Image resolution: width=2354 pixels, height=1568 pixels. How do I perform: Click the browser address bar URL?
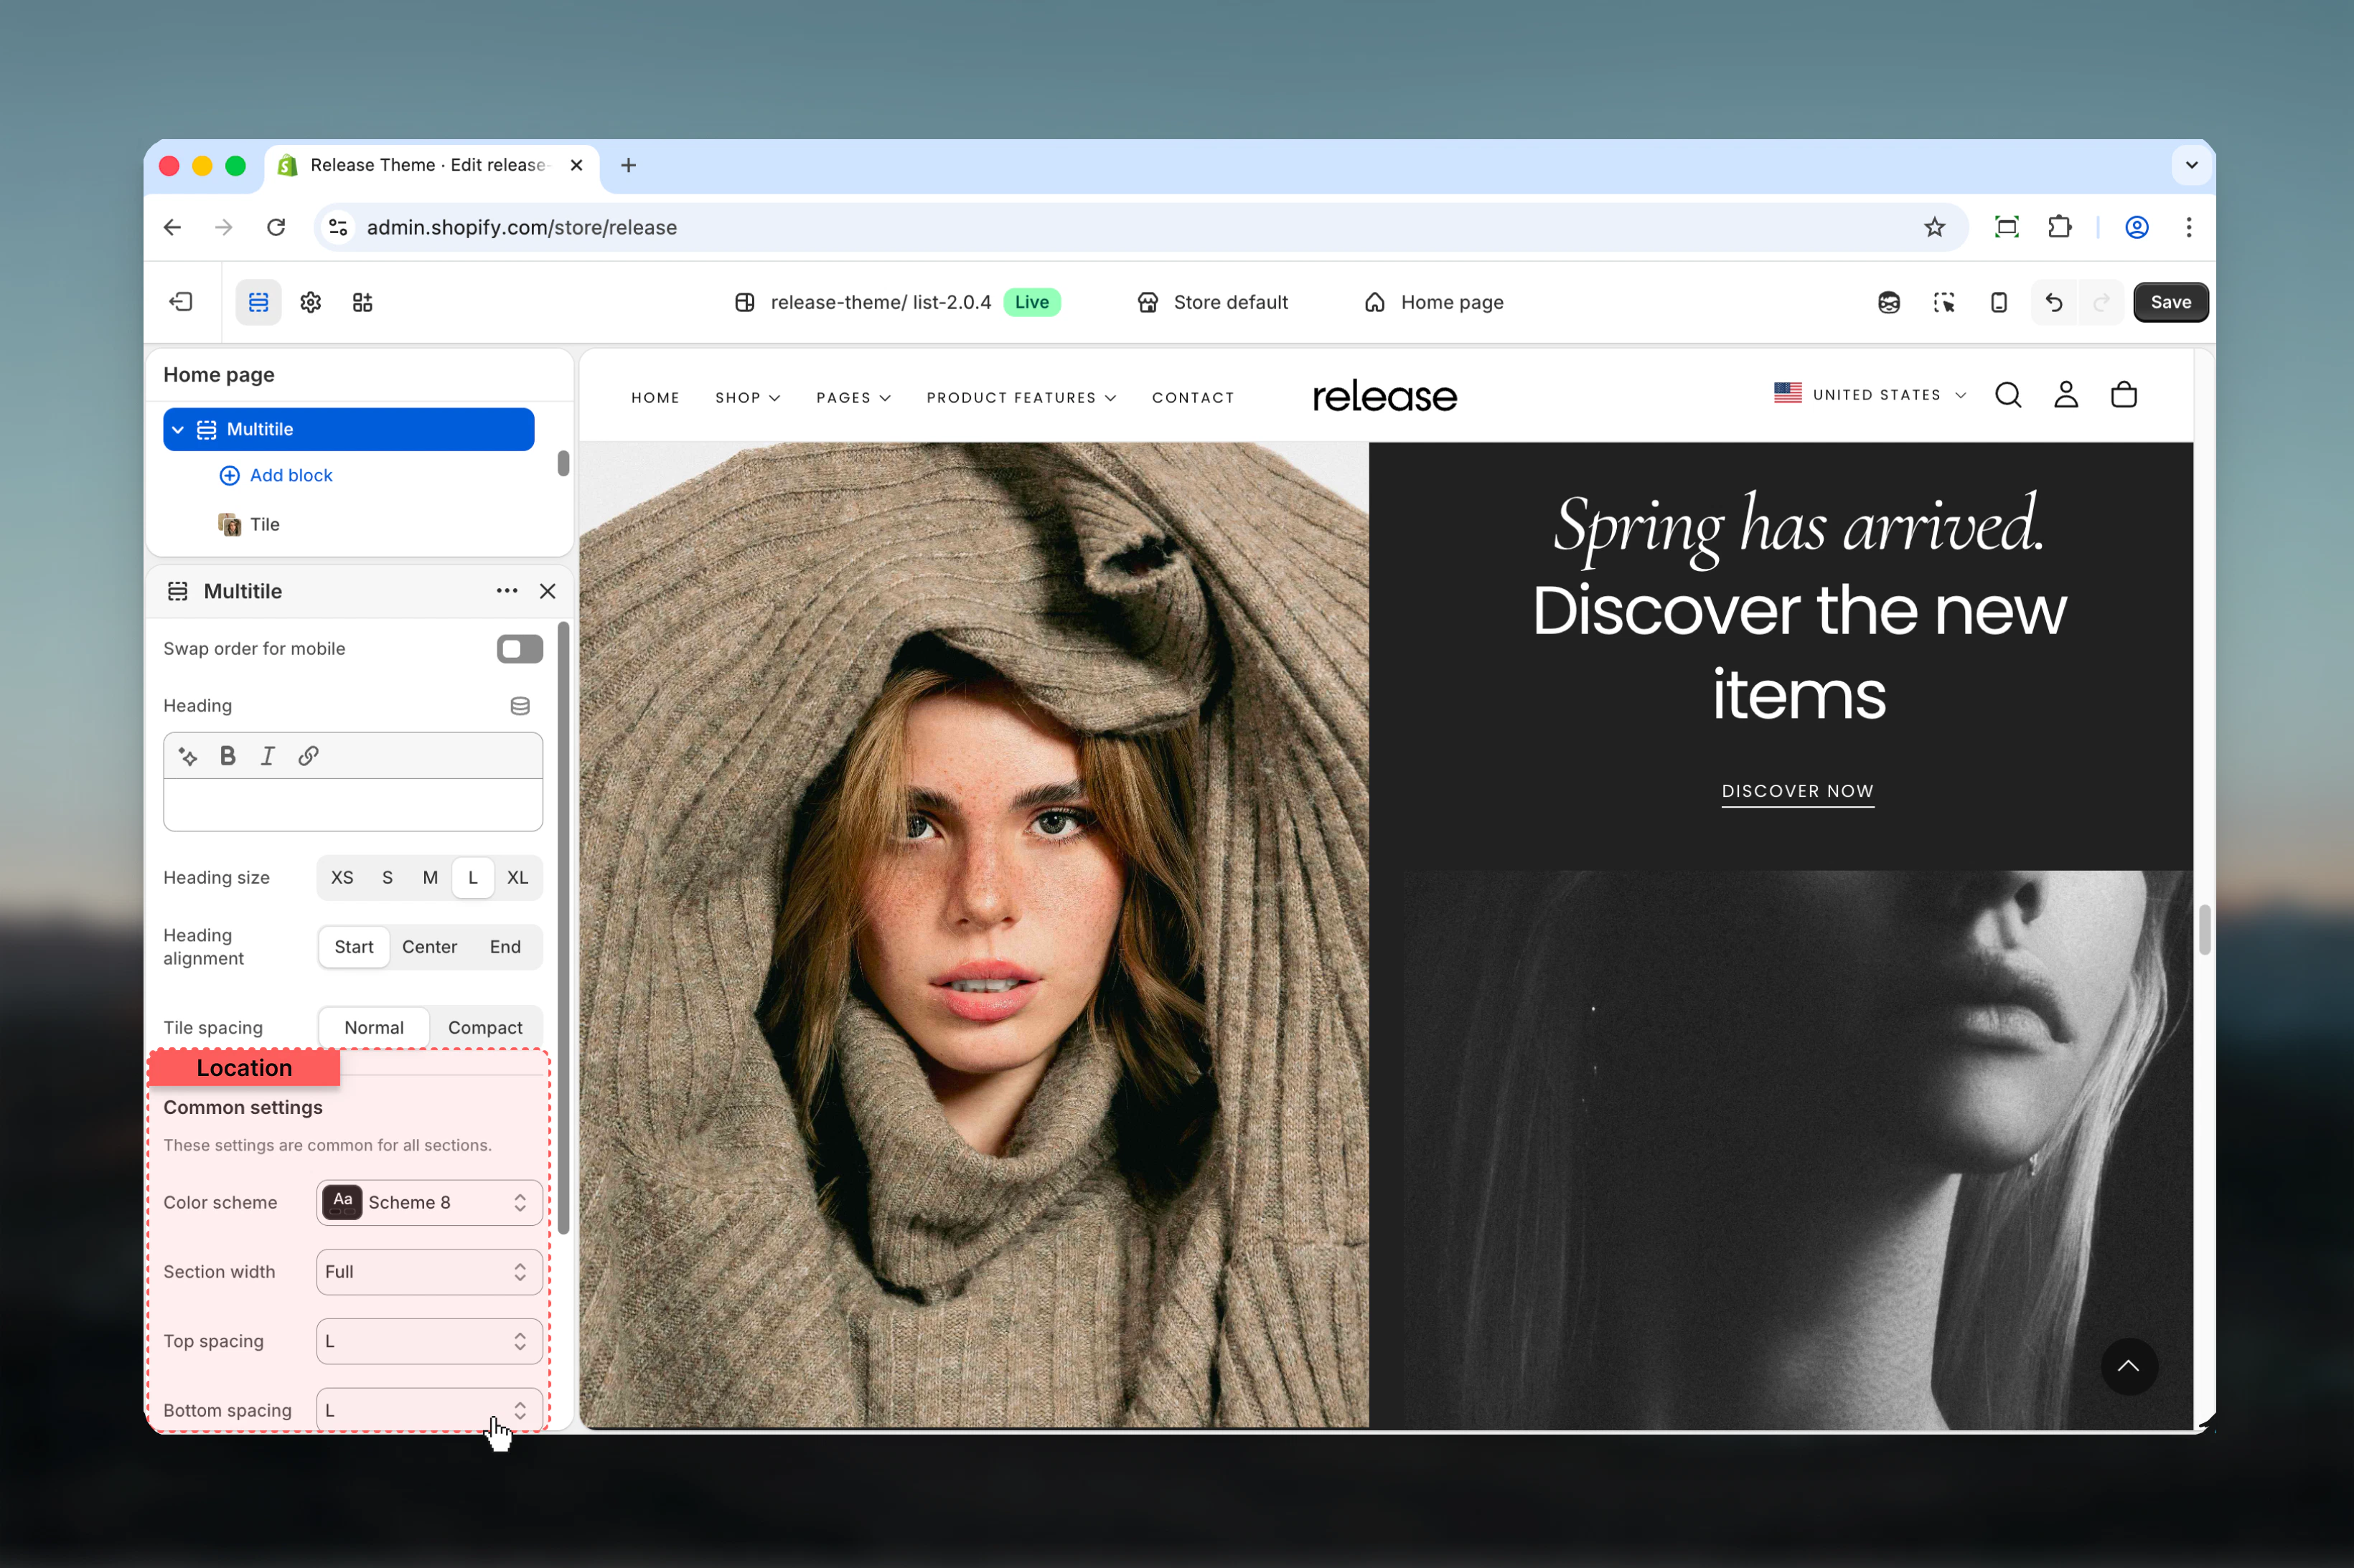521,227
